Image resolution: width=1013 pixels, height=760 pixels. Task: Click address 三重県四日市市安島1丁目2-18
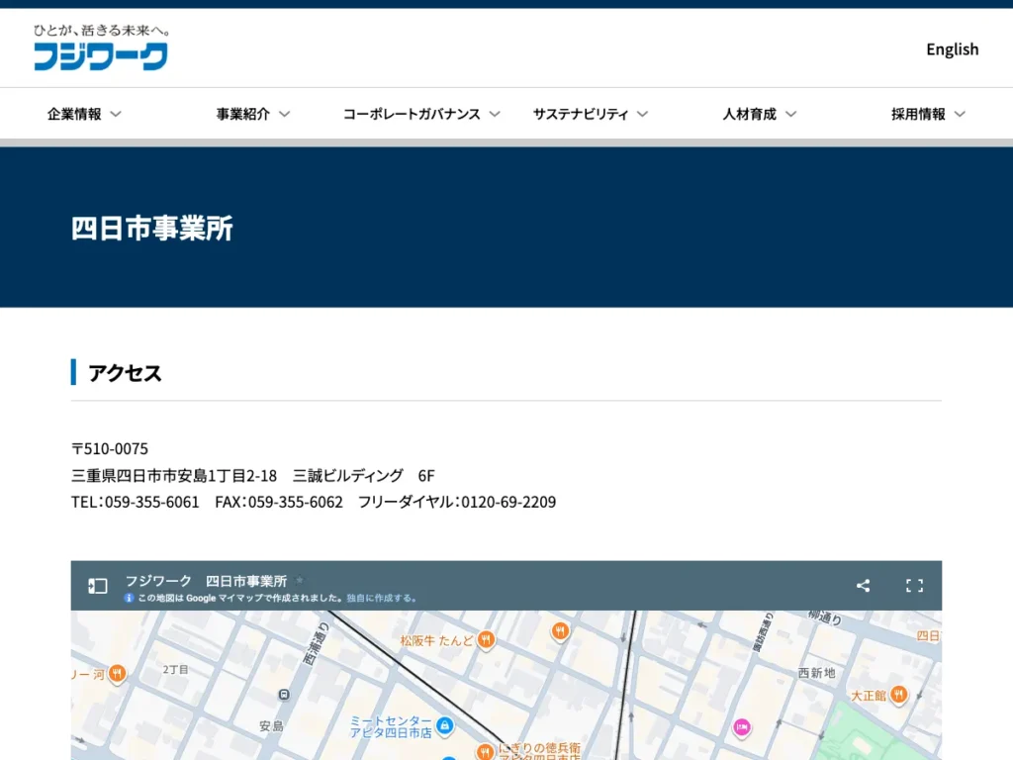174,476
